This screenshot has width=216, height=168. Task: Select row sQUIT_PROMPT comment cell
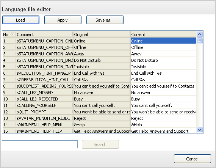click(x=45, y=112)
